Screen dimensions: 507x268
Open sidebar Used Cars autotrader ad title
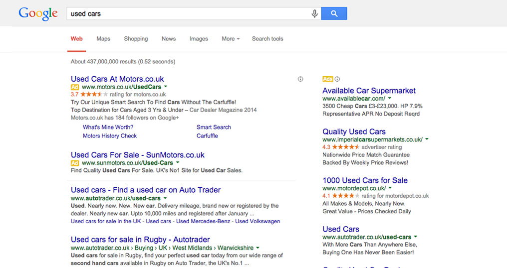341,229
